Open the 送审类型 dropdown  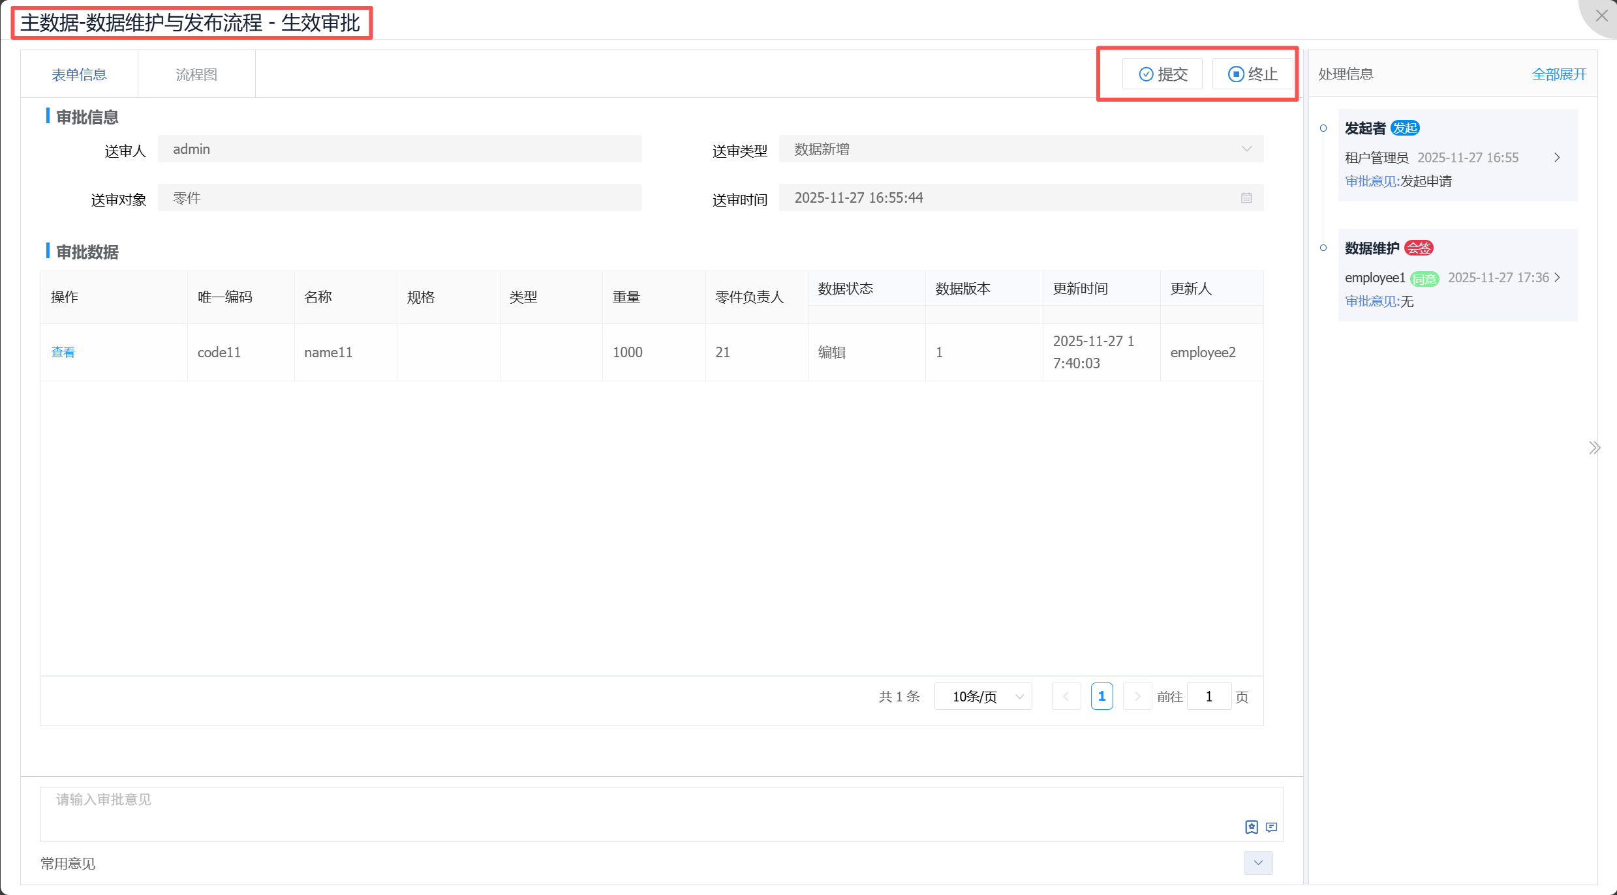(x=1021, y=149)
